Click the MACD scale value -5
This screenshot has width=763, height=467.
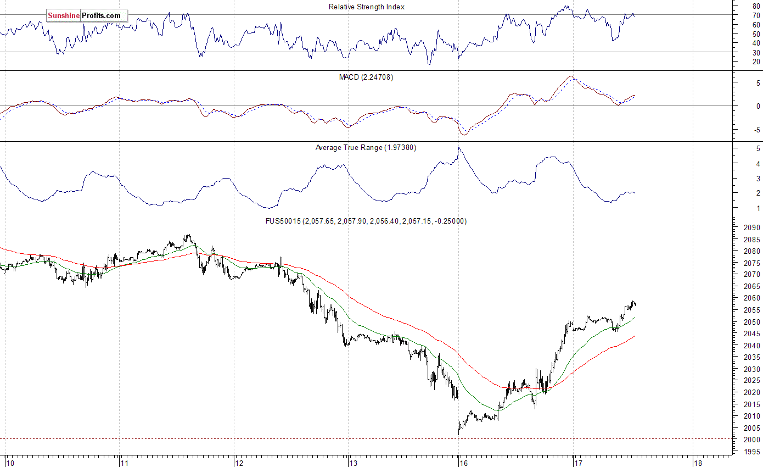[756, 130]
